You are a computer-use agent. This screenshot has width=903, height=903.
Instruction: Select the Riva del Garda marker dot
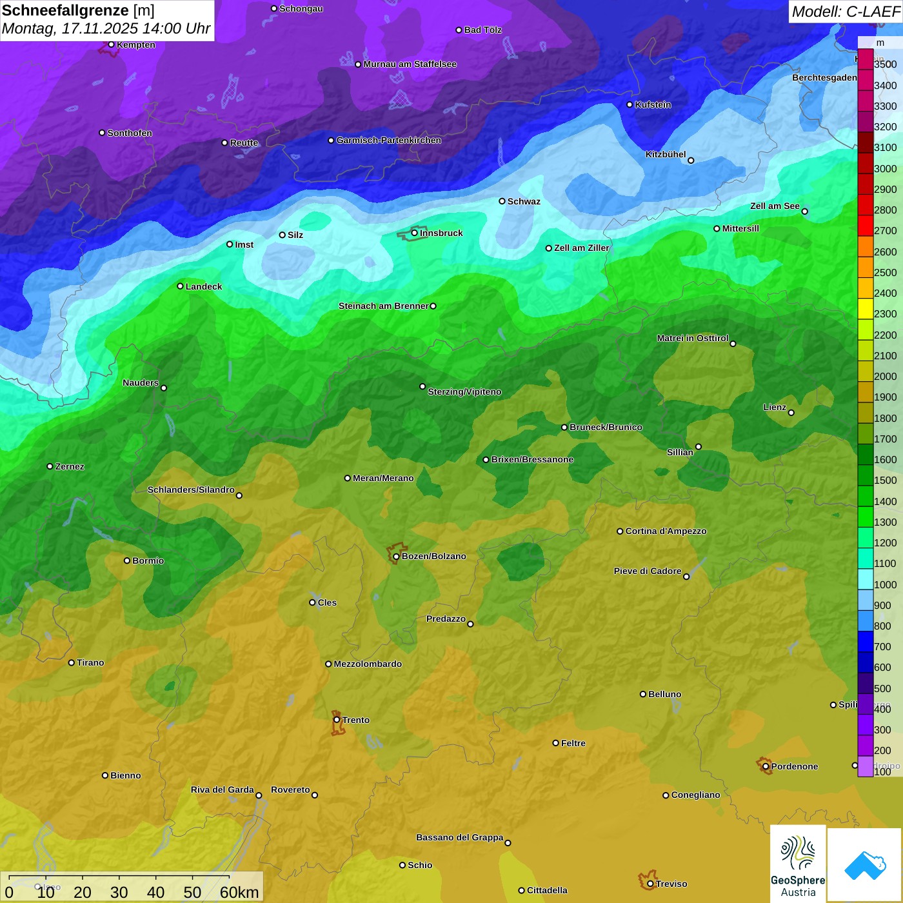click(x=259, y=795)
